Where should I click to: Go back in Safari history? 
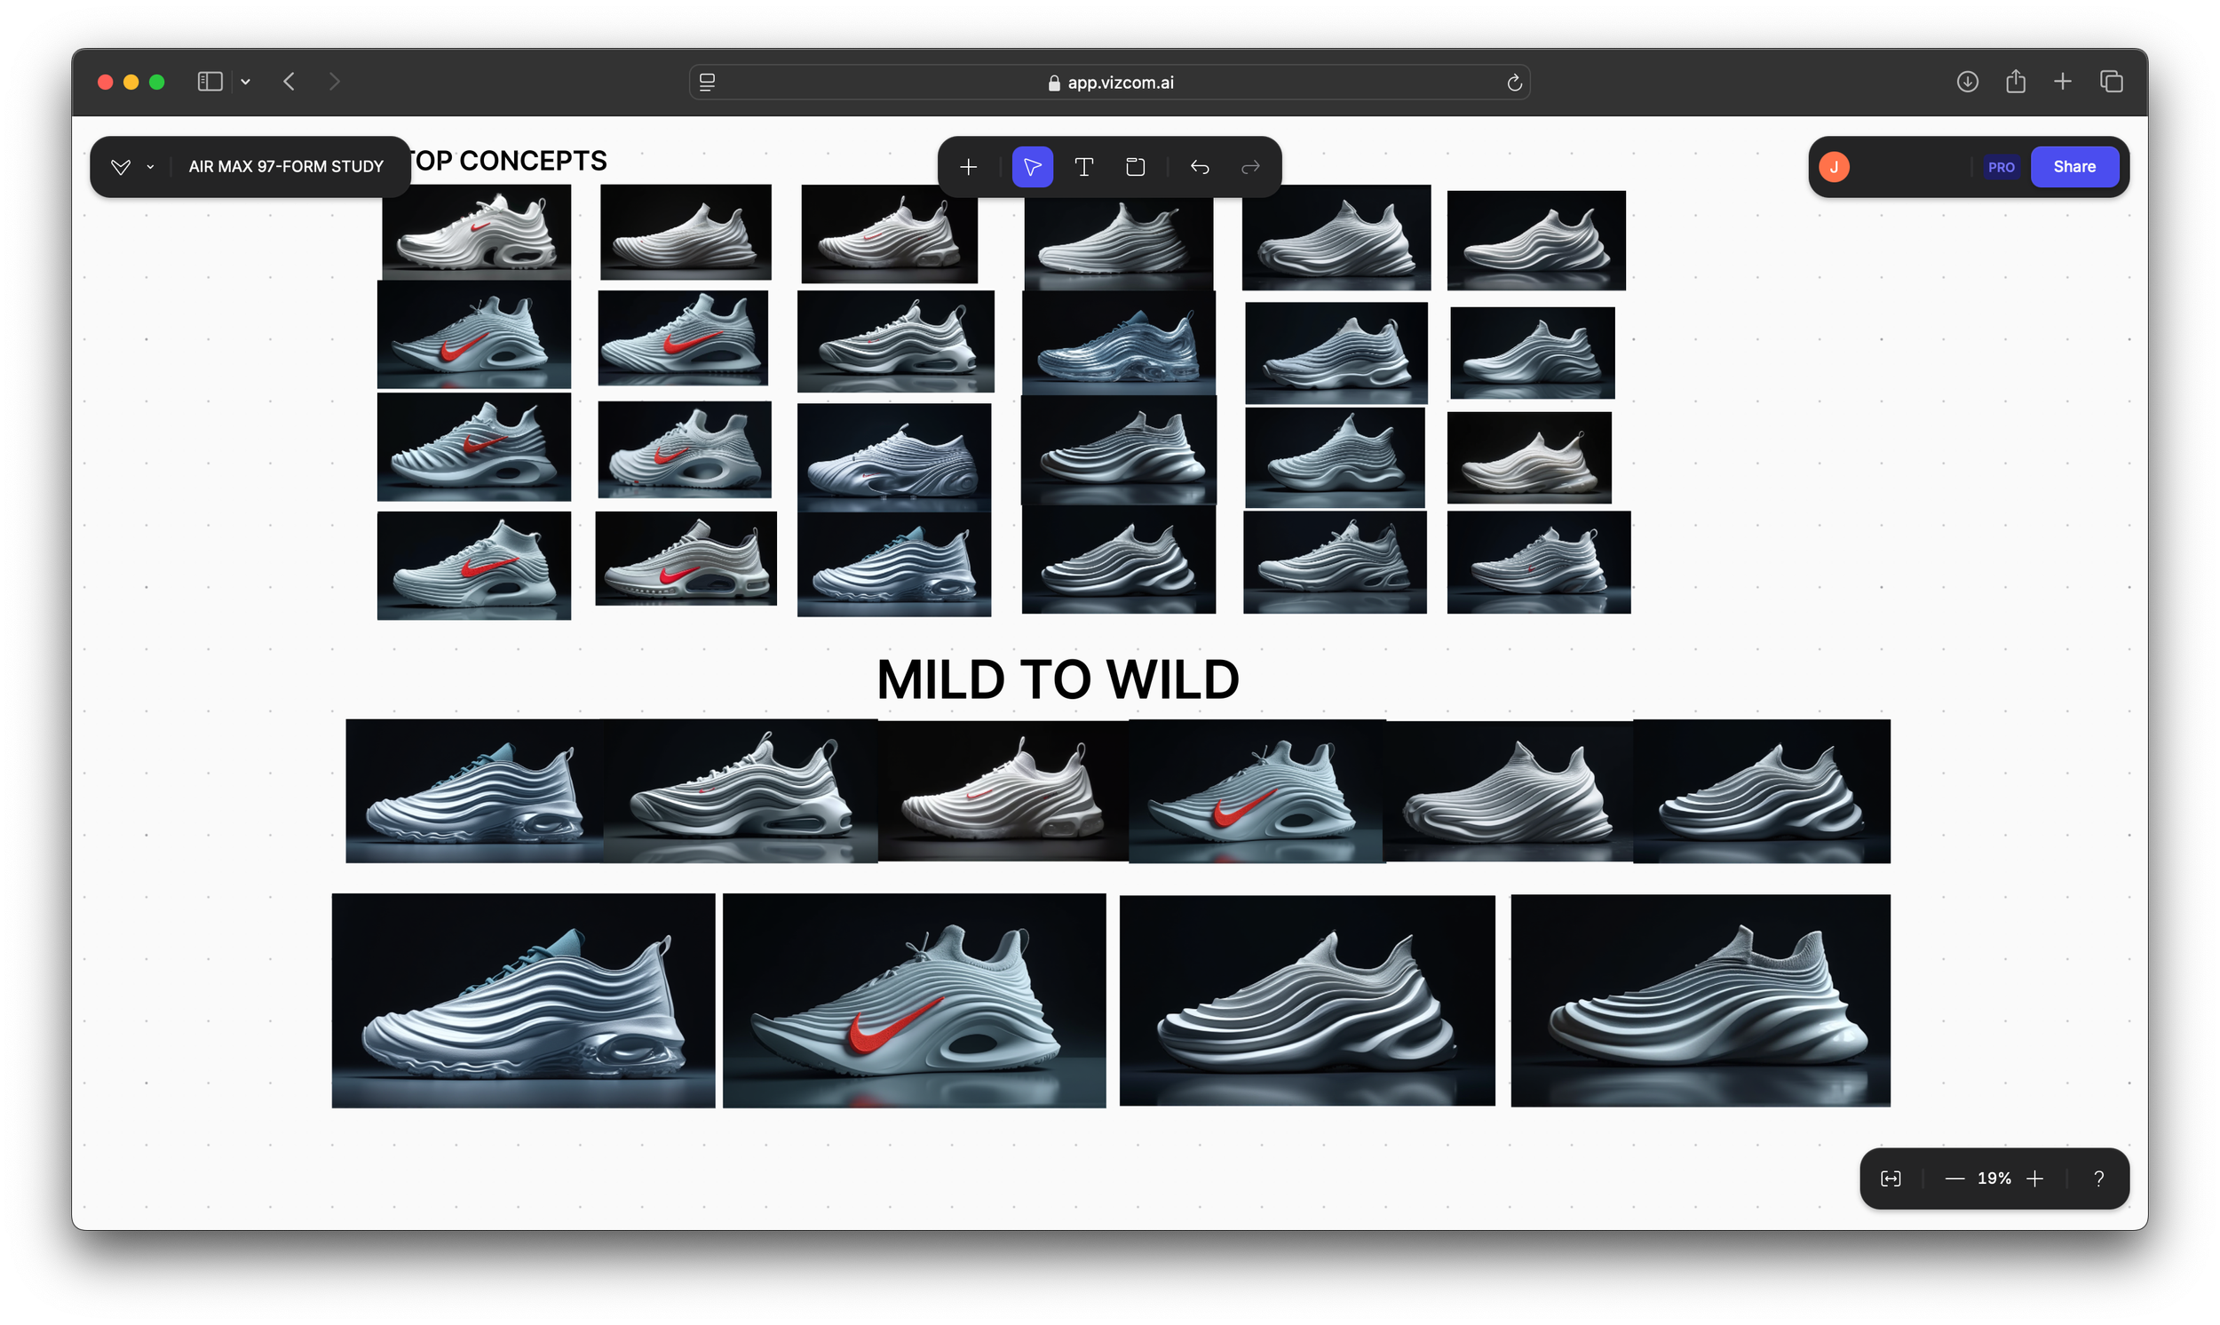[289, 82]
